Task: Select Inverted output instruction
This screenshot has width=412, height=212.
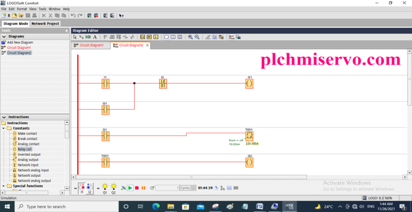Action: point(29,155)
